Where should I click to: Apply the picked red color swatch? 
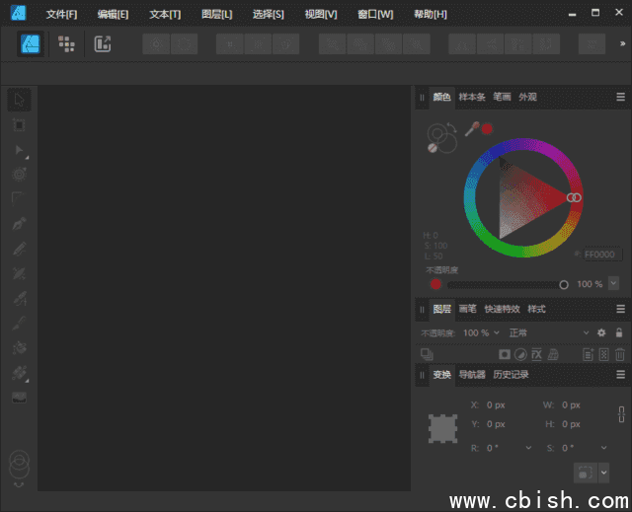[487, 129]
